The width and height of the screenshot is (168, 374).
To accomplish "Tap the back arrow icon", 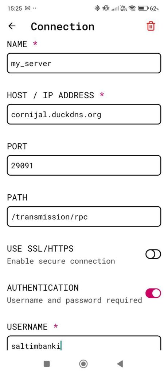I will pyautogui.click(x=12, y=26).
